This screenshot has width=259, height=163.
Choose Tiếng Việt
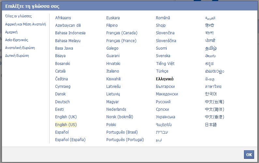coord(165,64)
